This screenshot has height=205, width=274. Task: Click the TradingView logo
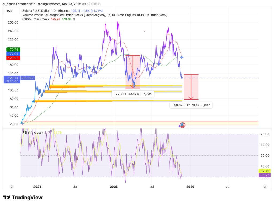(x=23, y=198)
